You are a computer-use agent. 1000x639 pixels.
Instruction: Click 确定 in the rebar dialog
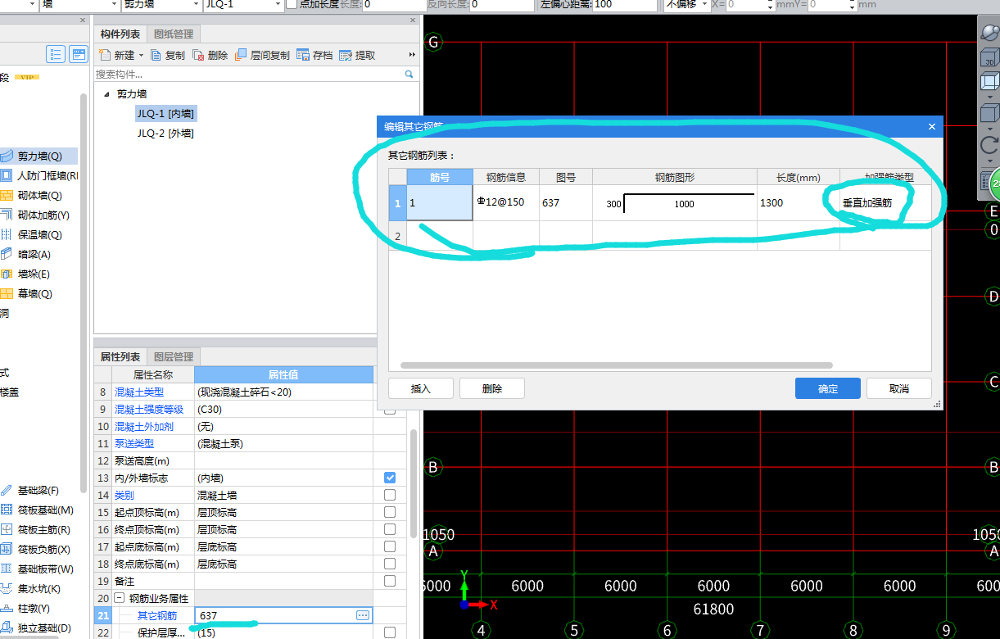tap(827, 388)
